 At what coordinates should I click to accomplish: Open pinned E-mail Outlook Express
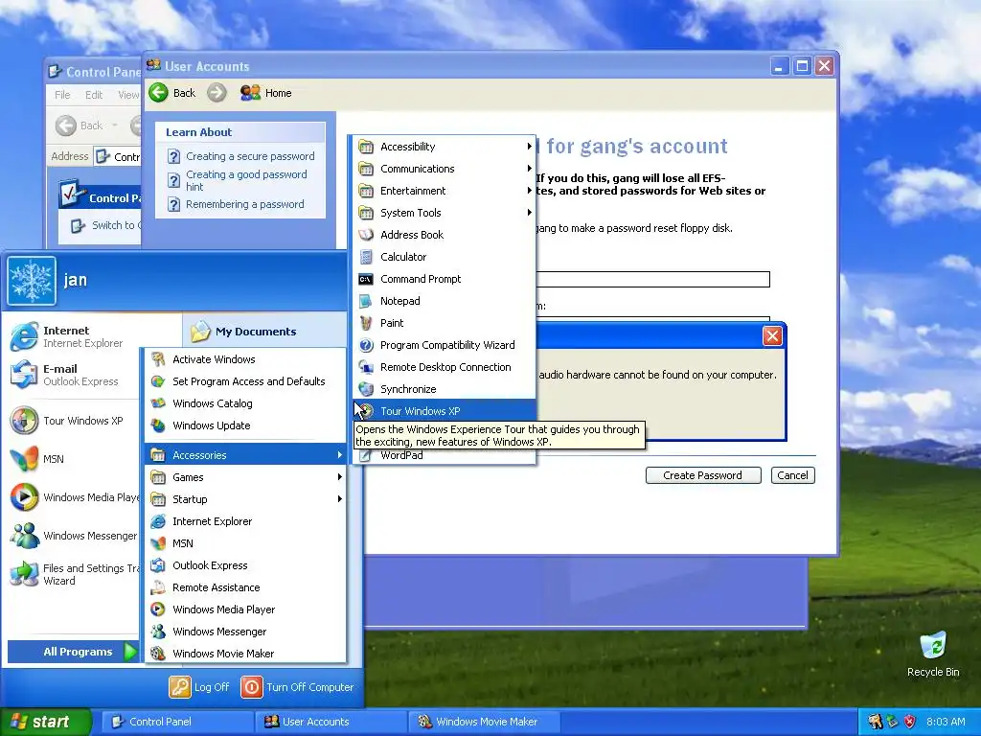tap(74, 375)
